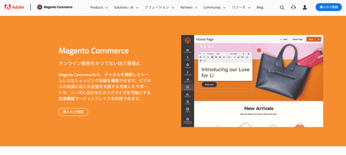Expand the Products menu
The height and width of the screenshot is (155, 346).
pos(99,7)
